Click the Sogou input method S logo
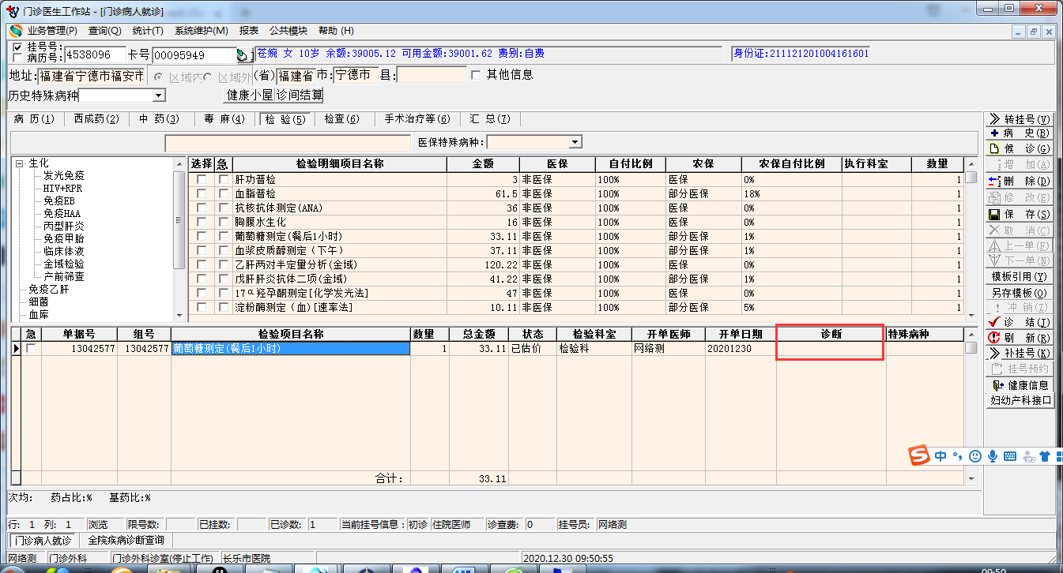Image resolution: width=1063 pixels, height=573 pixels. pos(918,455)
